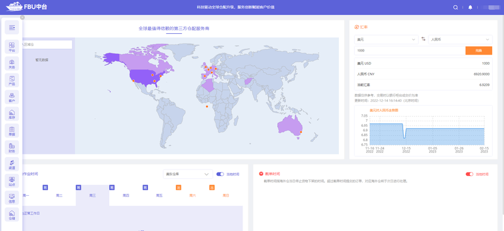
Task: Swap currencies with exchange arrows icon
Action: (423, 39)
